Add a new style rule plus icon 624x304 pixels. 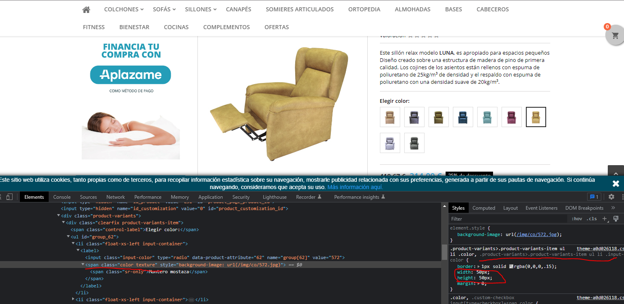(x=605, y=219)
